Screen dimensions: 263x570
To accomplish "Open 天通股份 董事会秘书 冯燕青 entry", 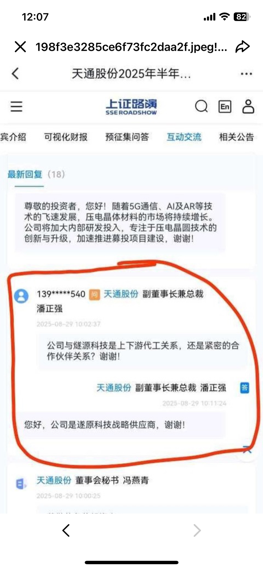I will click(93, 481).
